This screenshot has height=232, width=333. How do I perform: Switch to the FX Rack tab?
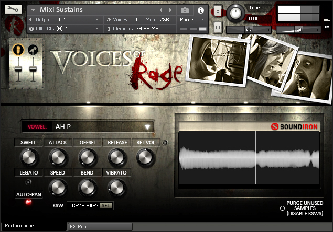100,226
